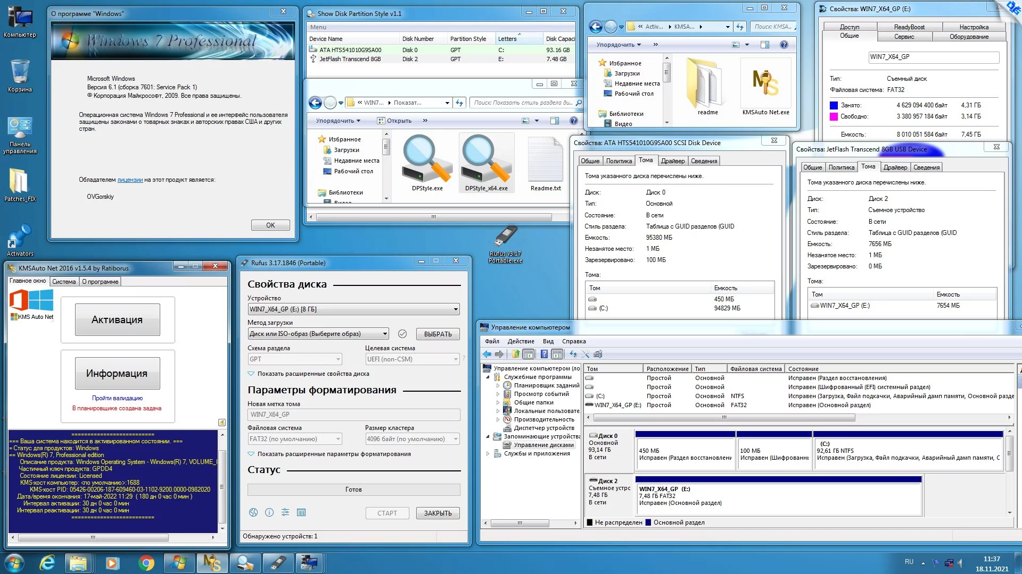The width and height of the screenshot is (1022, 574).
Task: Open Rufus settings sliders icon
Action: 285,512
